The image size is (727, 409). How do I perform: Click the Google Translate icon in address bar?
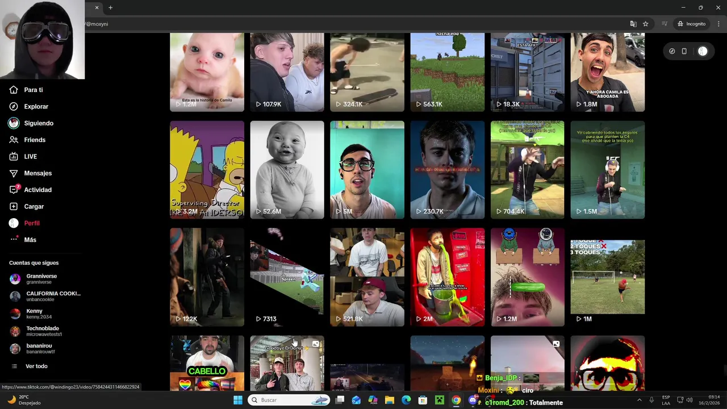click(x=633, y=24)
